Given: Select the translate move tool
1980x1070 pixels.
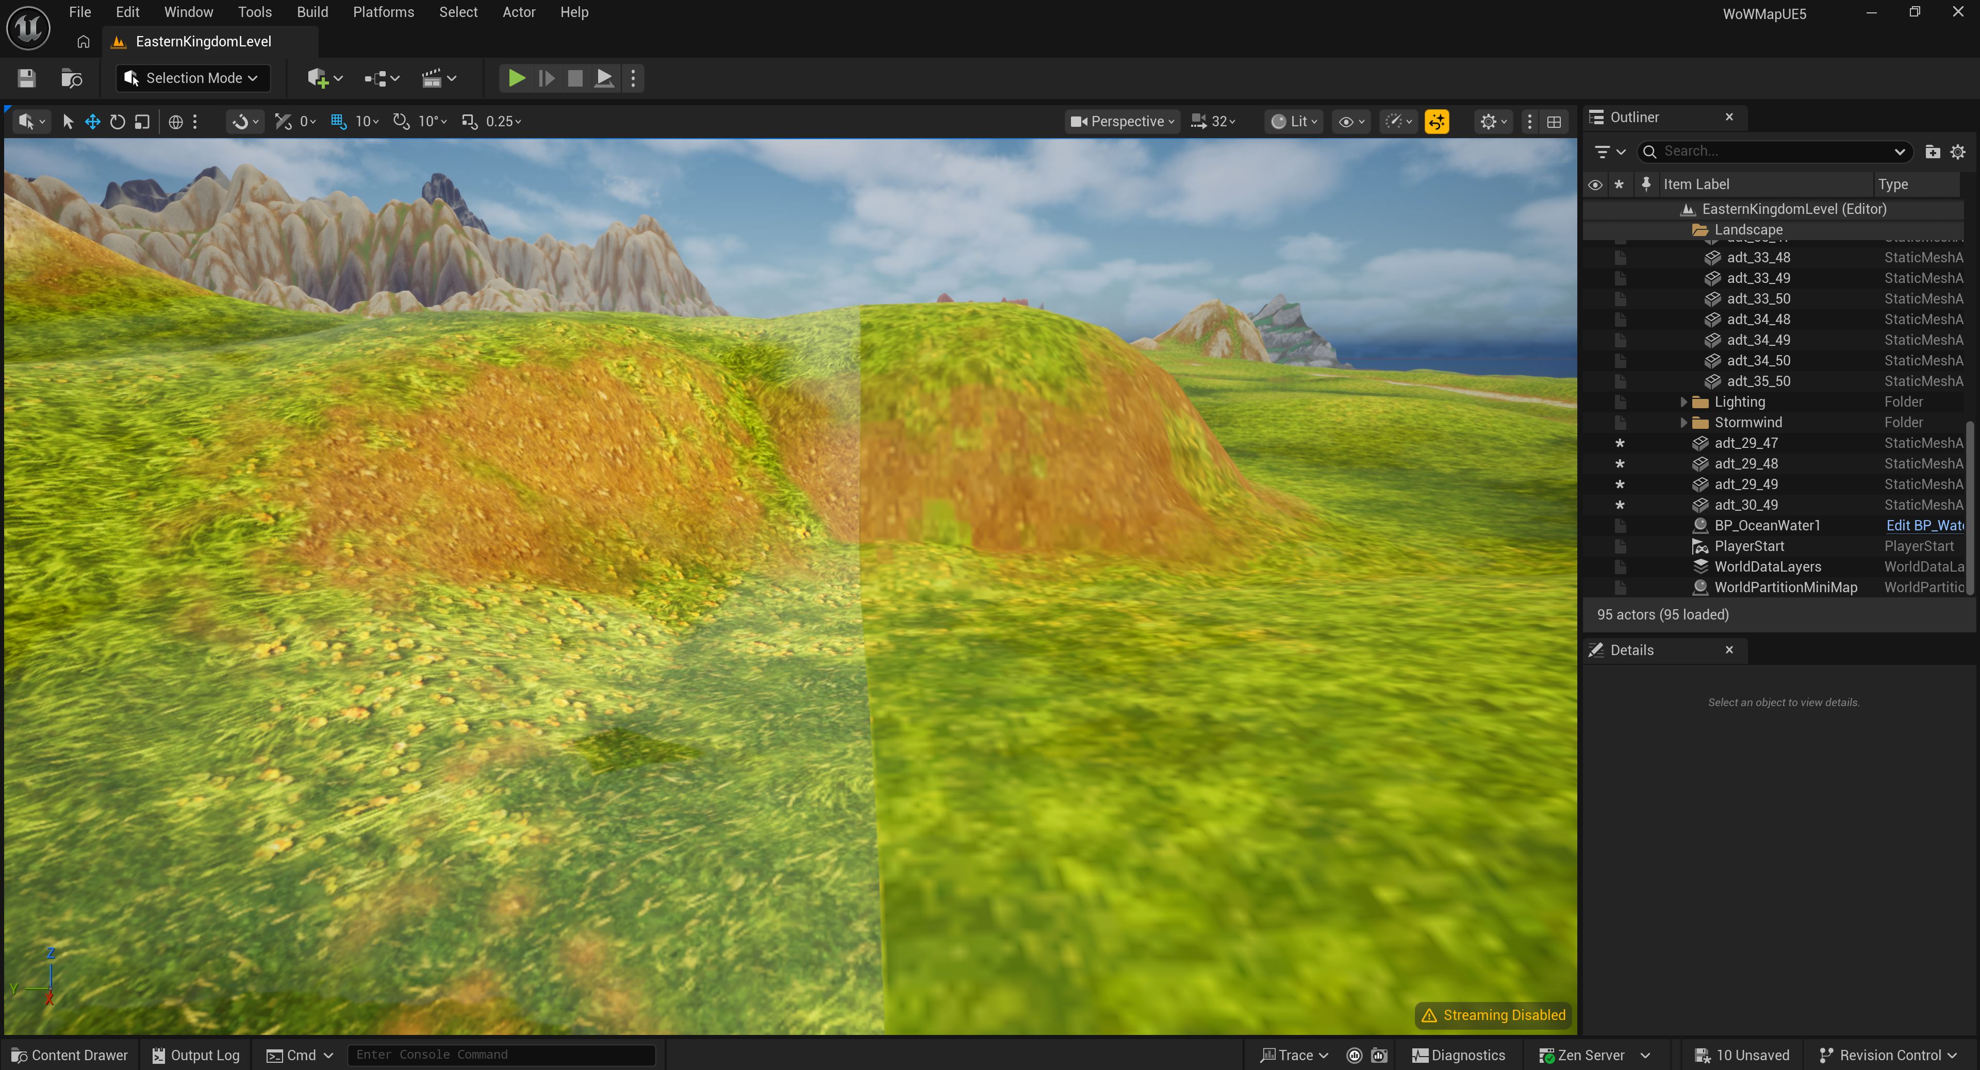Looking at the screenshot, I should [x=92, y=121].
